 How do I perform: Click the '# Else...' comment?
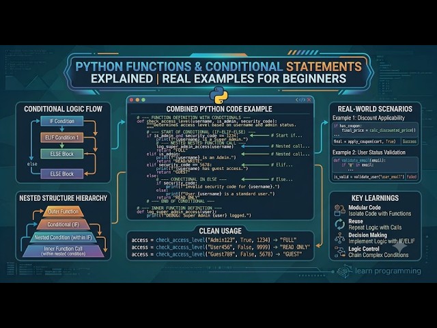tap(282, 179)
